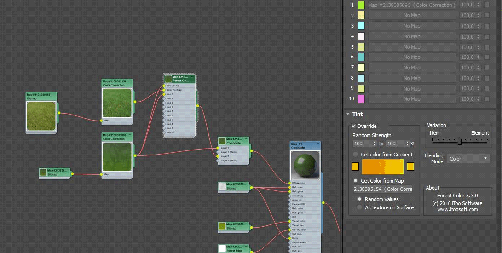
Task: Select the Gras_01 material sphere preview thumbnail
Action: 305,165
